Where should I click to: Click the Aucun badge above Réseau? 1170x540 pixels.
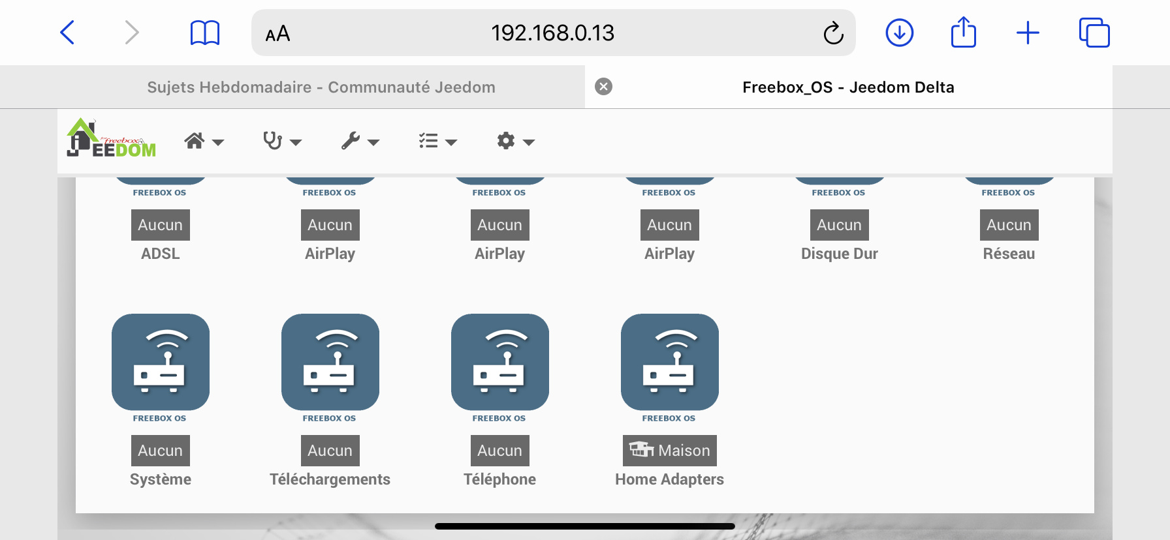pyautogui.click(x=1009, y=225)
